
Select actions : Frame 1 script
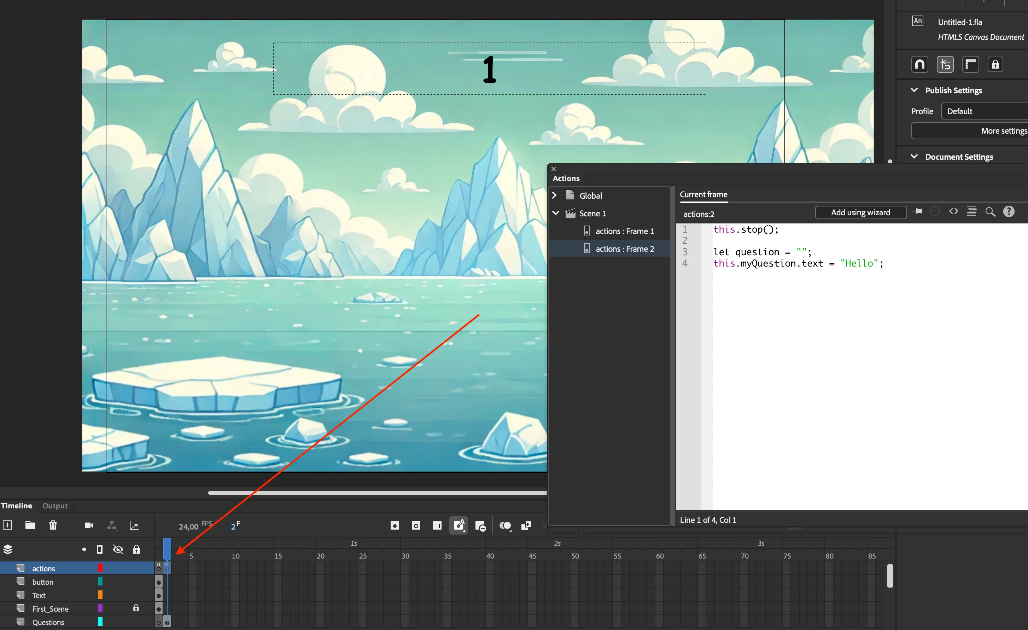pyautogui.click(x=624, y=231)
